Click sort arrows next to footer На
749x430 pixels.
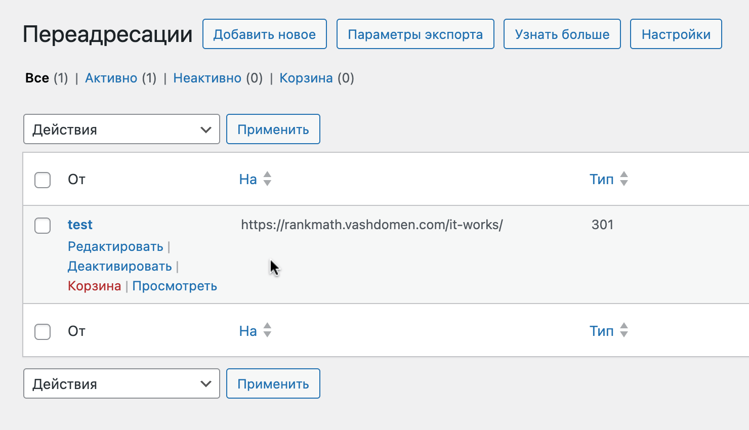tap(267, 330)
